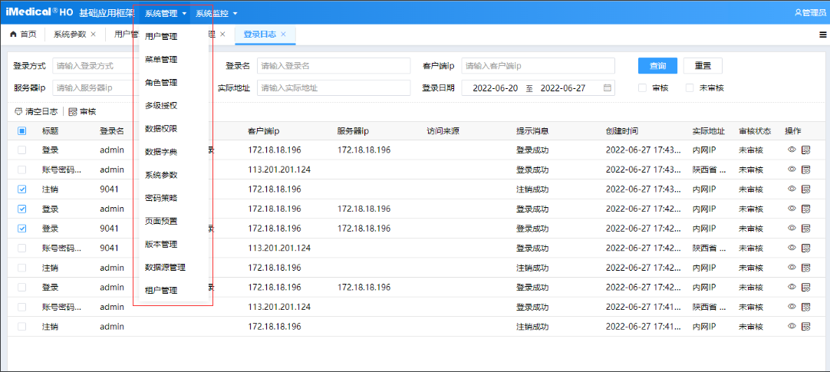This screenshot has width=830, height=372.
Task: Close the 登录日志 tab
Action: click(283, 35)
